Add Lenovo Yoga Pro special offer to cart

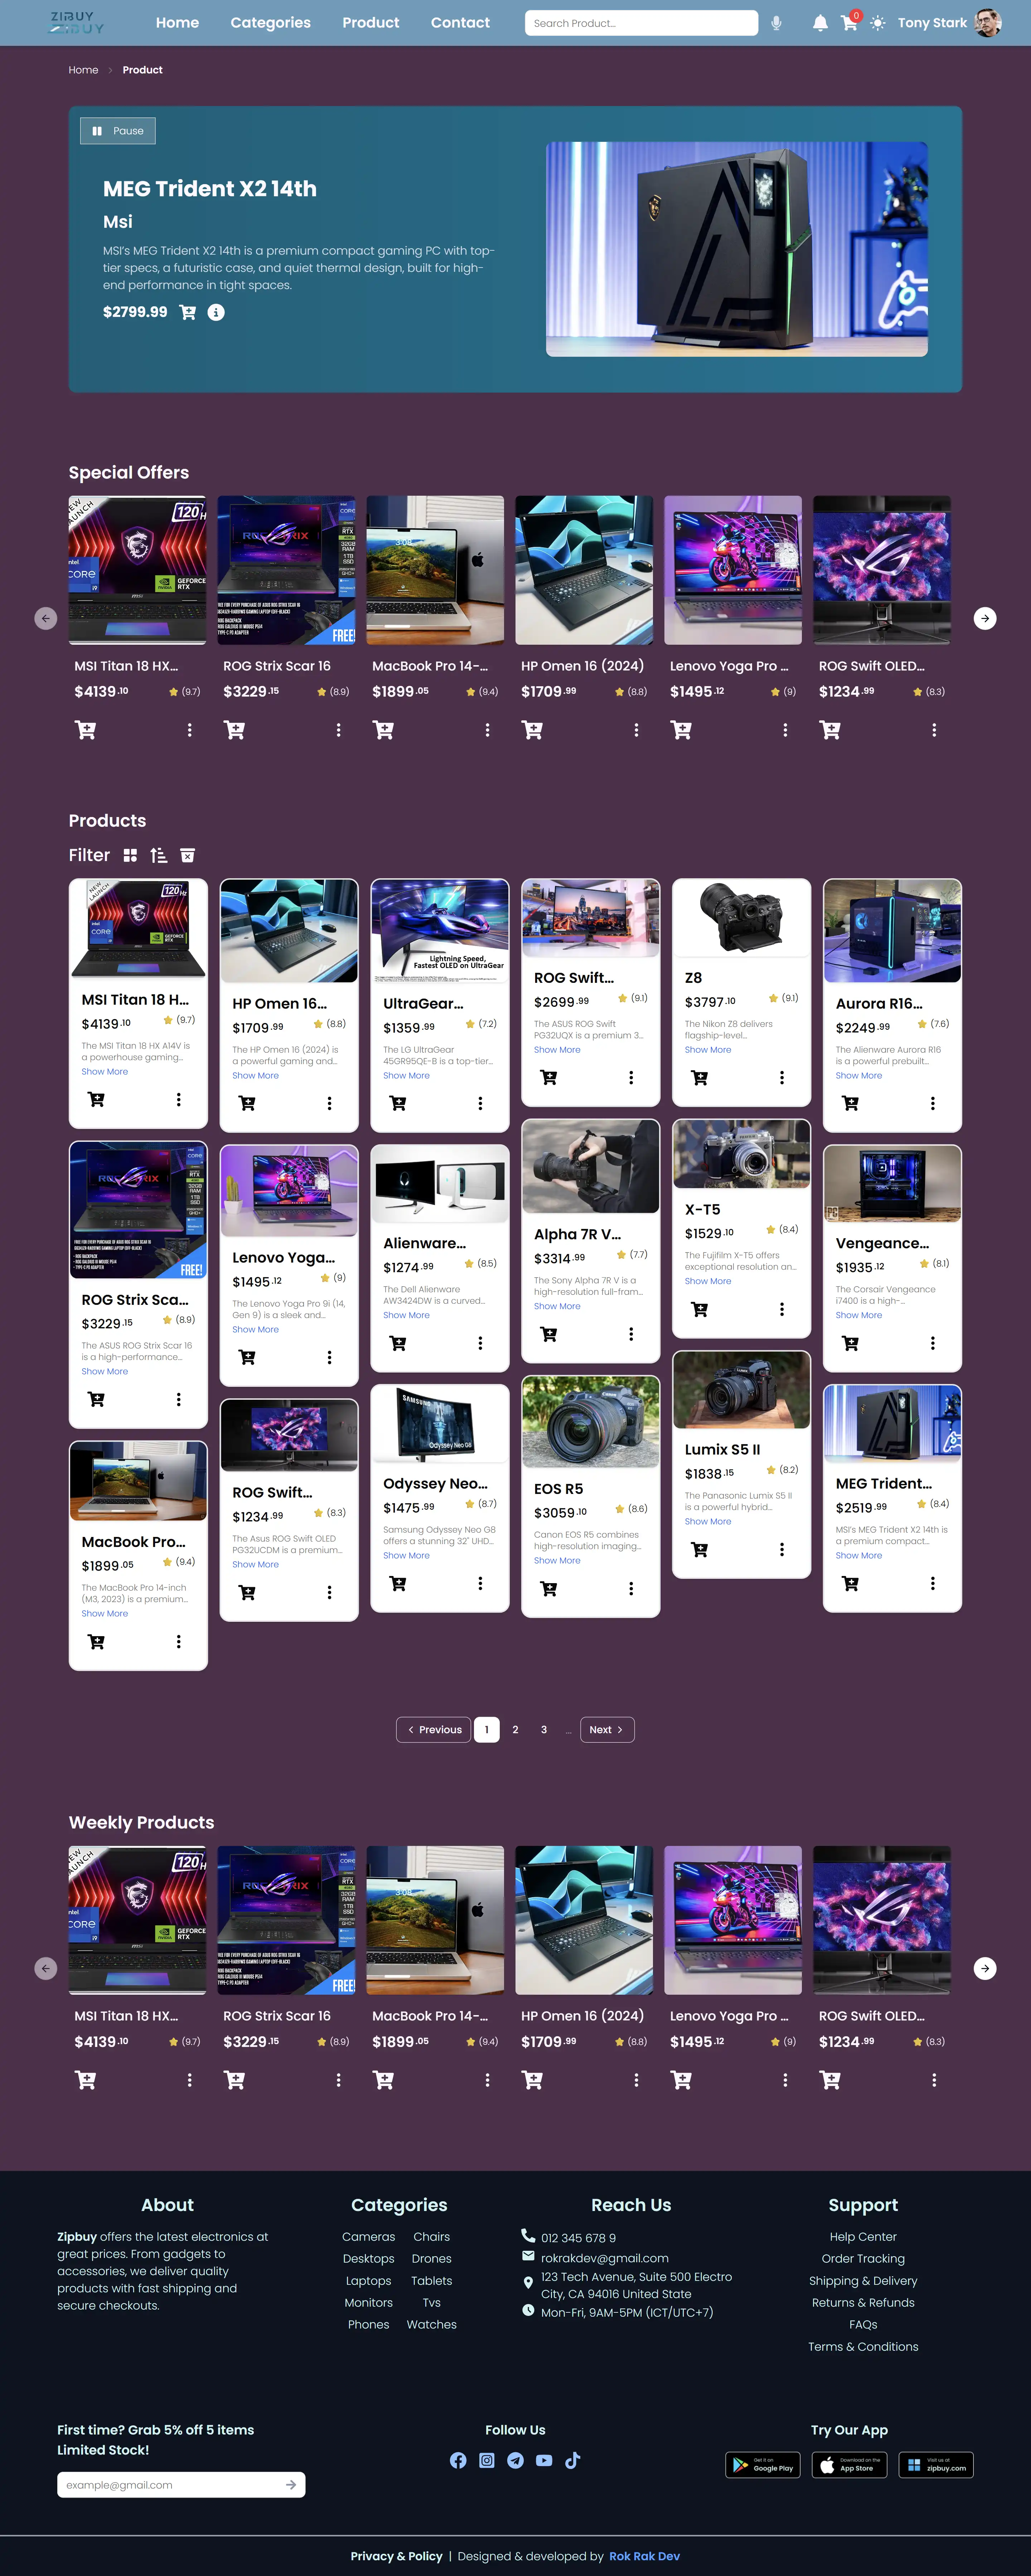click(681, 730)
